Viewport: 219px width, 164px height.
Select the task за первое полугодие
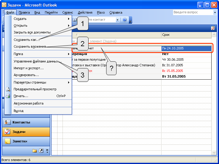click(117, 60)
